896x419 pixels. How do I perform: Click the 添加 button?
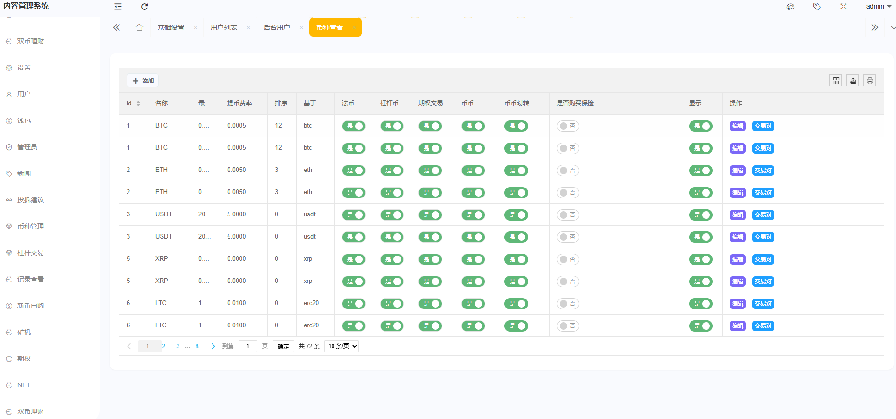click(x=143, y=81)
